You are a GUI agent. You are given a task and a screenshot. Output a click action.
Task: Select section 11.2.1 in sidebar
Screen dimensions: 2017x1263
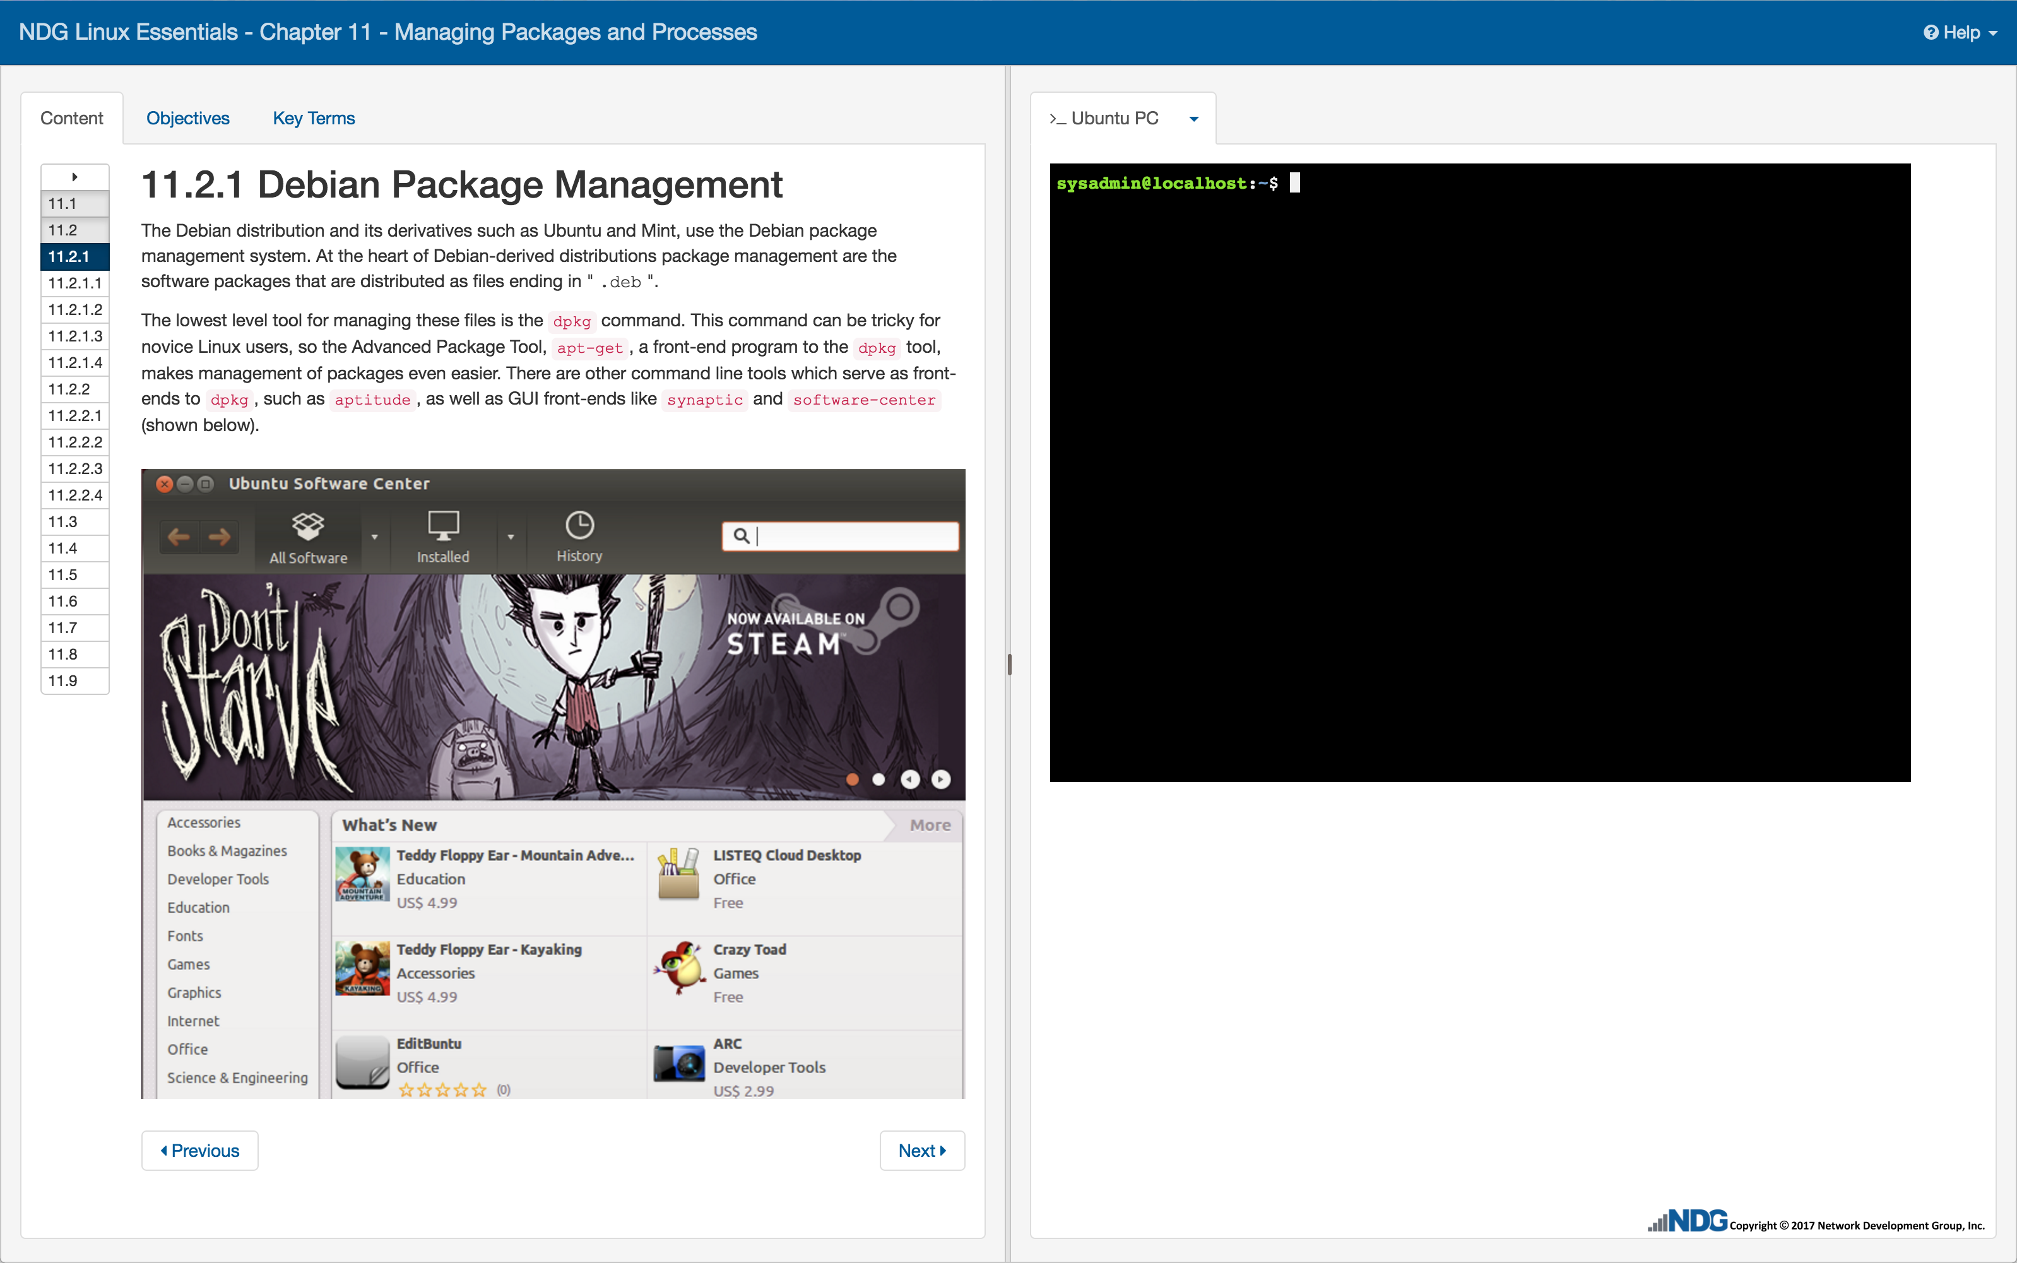(x=75, y=256)
